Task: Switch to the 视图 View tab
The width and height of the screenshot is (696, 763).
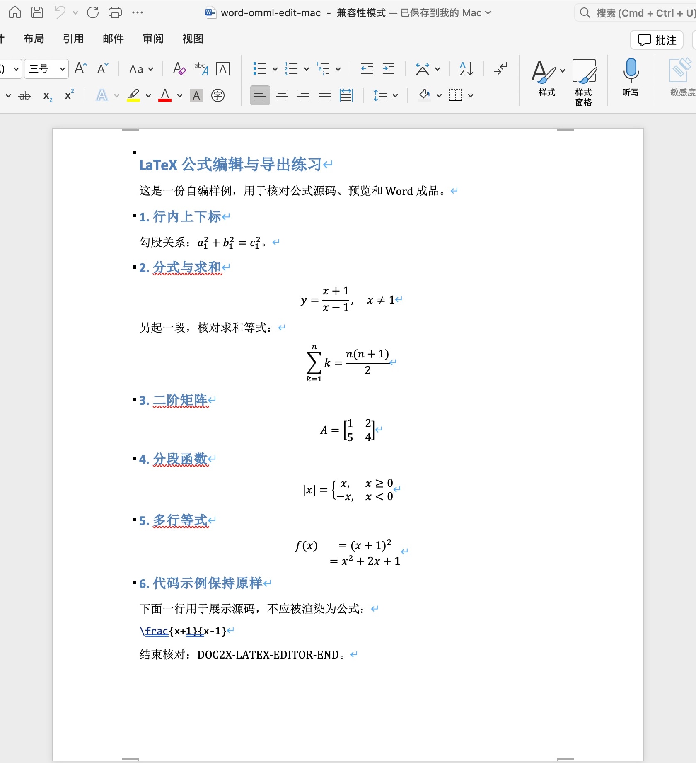Action: 193,39
